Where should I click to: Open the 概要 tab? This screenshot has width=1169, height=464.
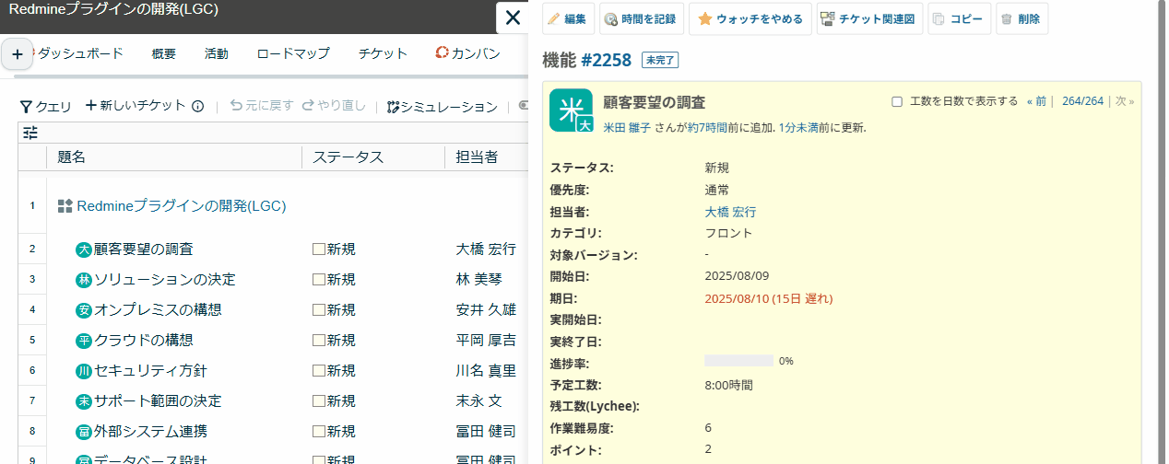(x=163, y=53)
